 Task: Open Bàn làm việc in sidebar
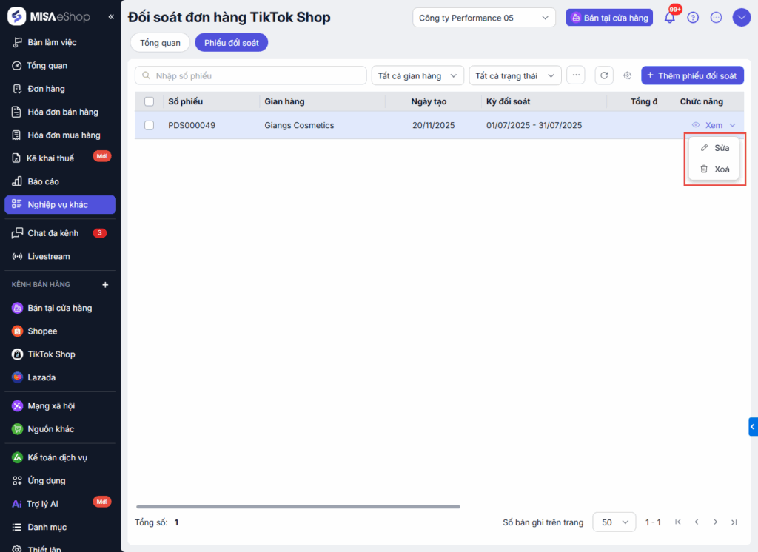[60, 42]
